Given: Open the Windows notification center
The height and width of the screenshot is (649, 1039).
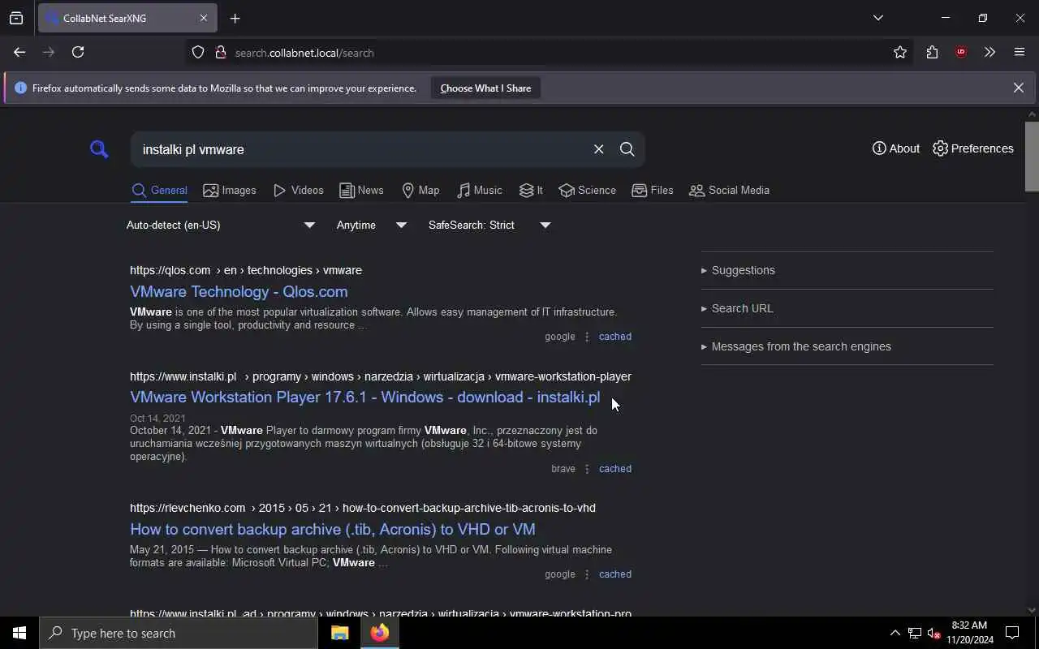Looking at the screenshot, I should tap(1012, 633).
